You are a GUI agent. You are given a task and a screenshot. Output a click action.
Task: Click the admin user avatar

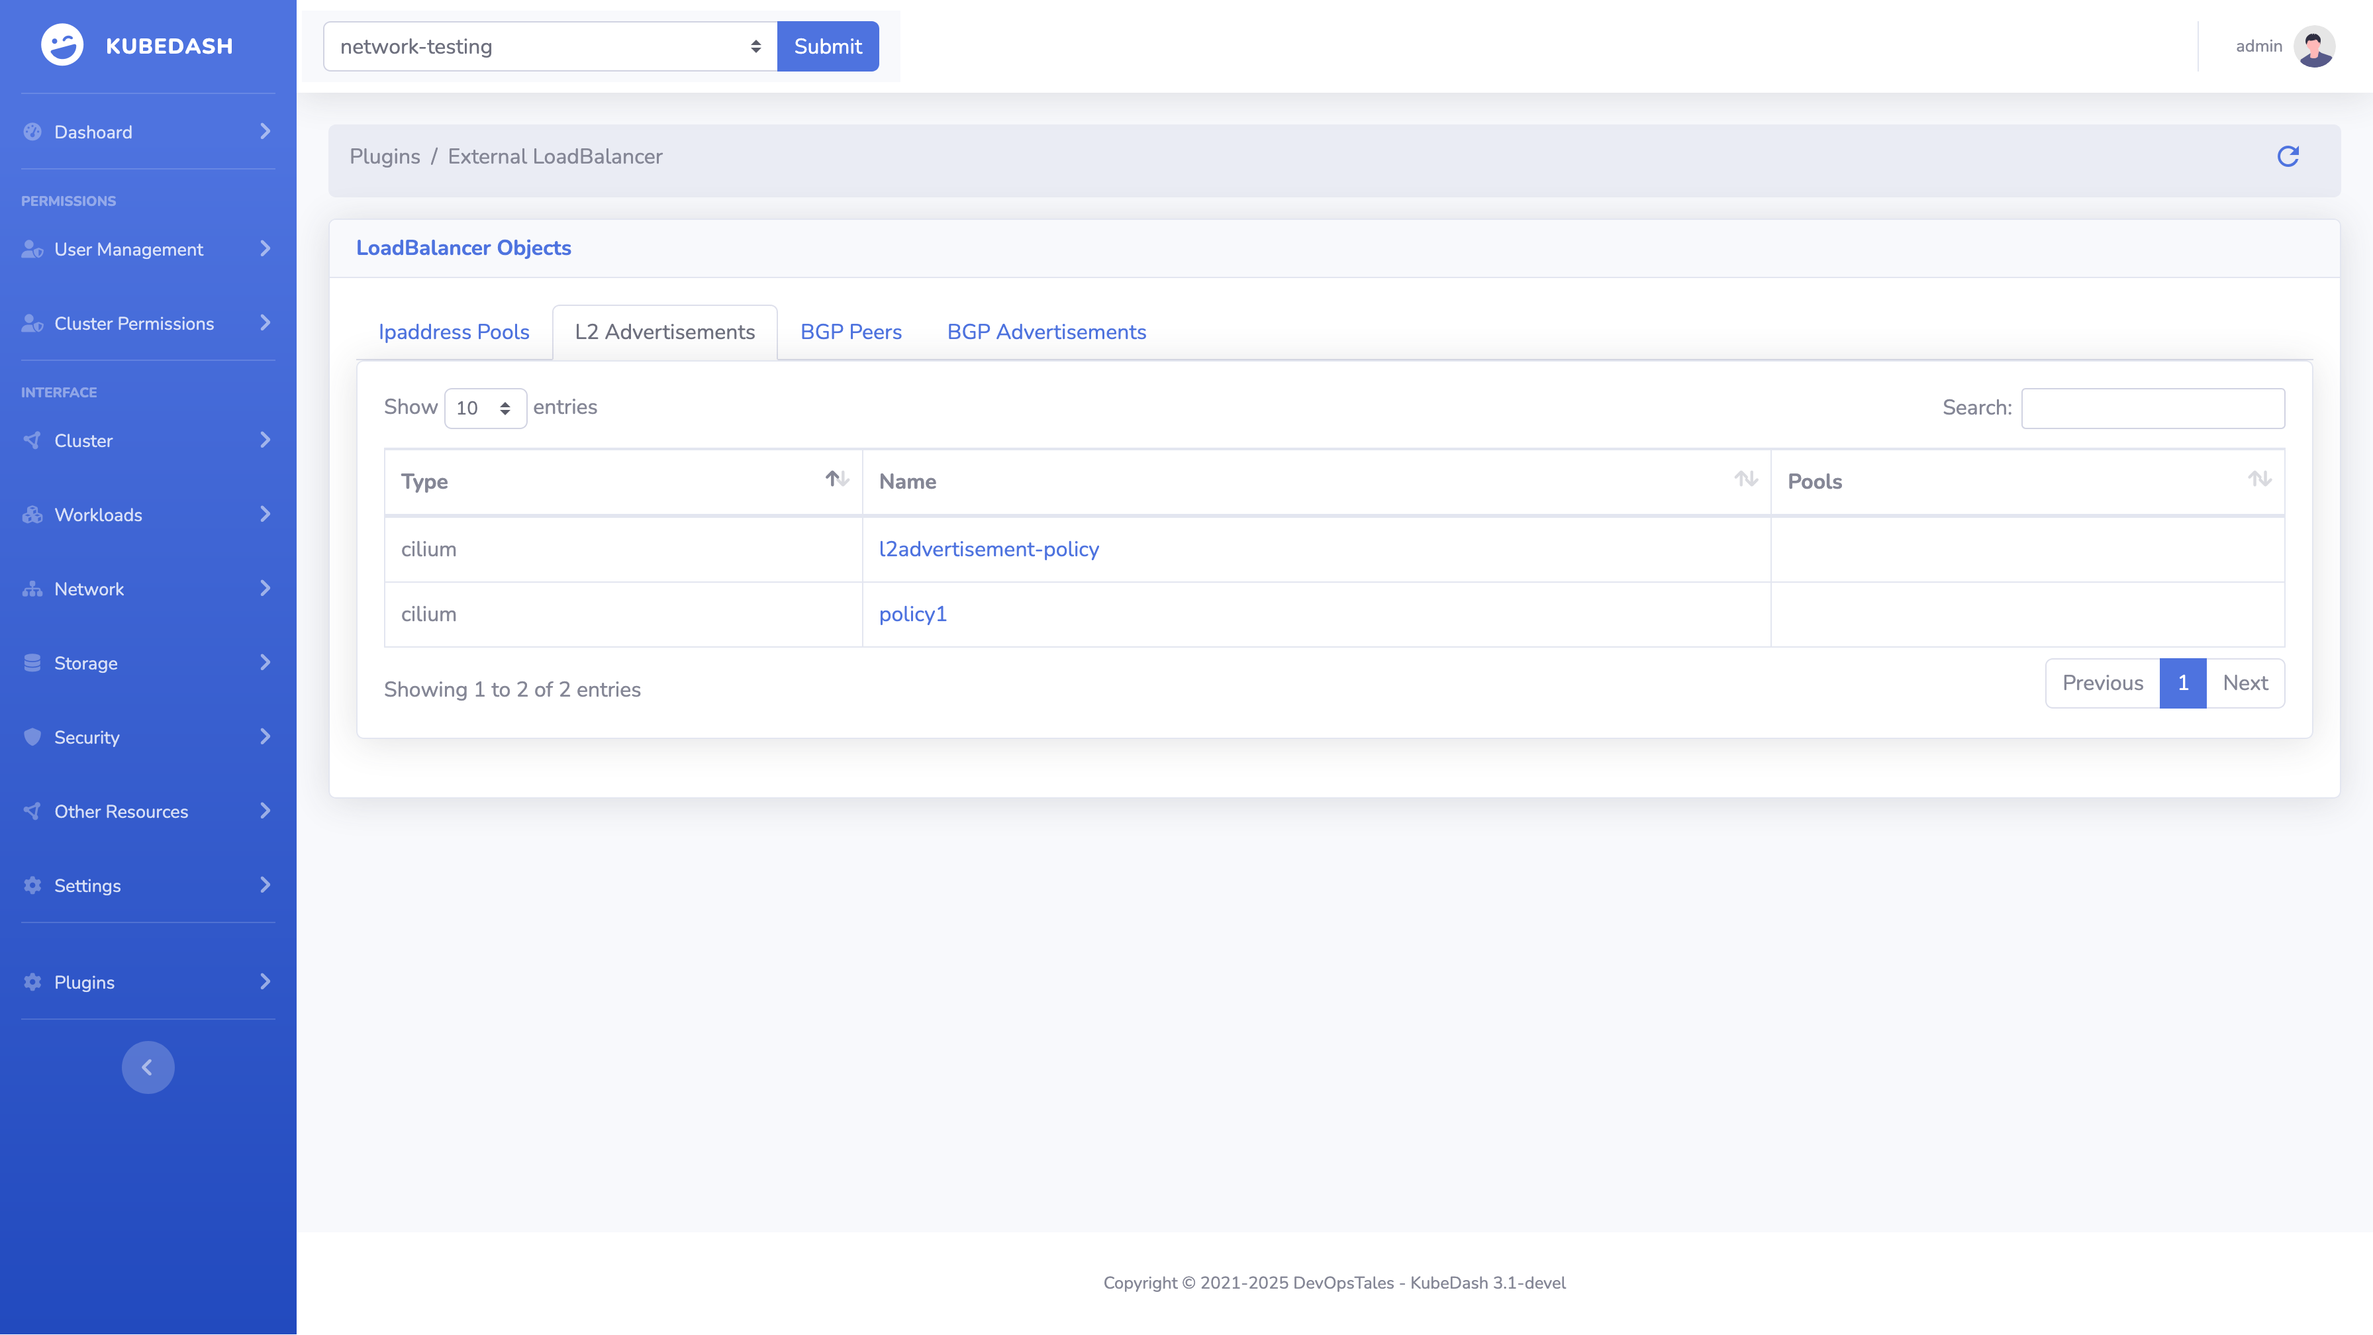coord(2314,46)
